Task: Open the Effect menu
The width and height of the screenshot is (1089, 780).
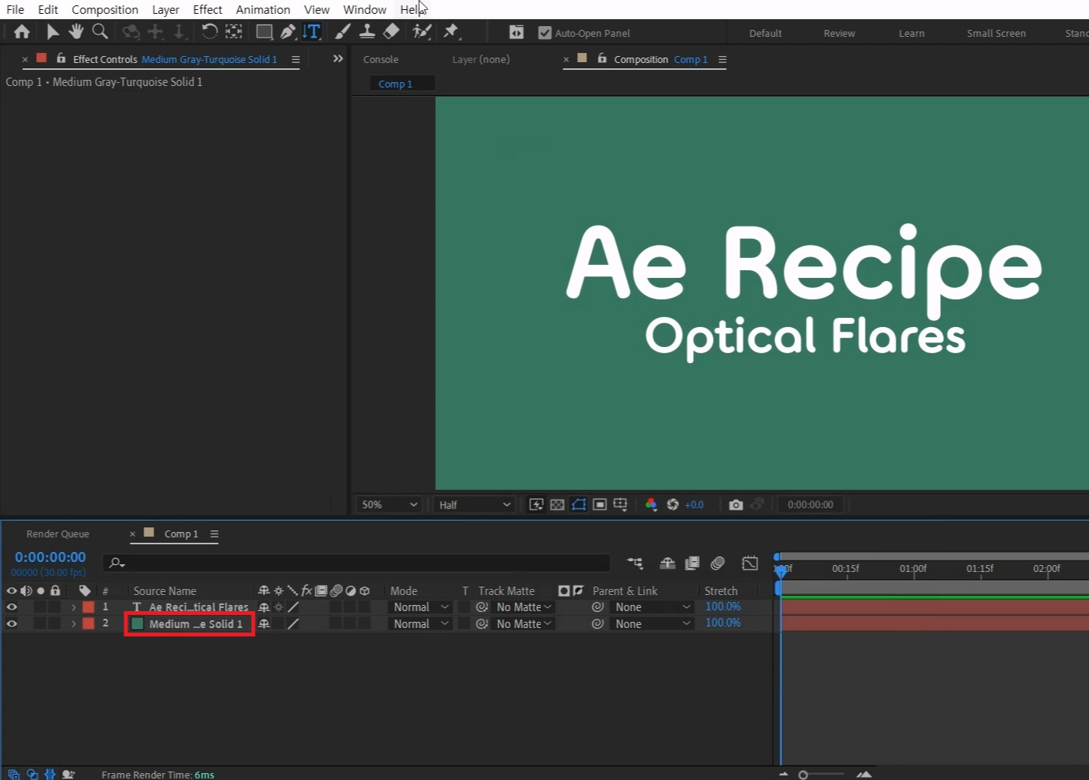Action: pos(207,9)
